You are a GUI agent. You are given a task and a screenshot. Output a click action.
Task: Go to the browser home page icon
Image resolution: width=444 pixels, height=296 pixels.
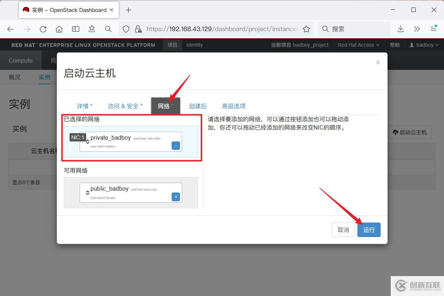point(59,29)
